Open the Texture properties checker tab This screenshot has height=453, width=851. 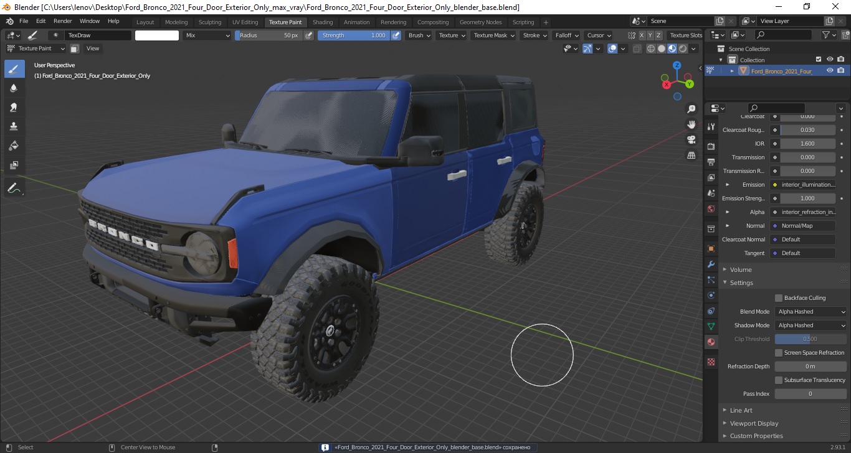pyautogui.click(x=711, y=362)
